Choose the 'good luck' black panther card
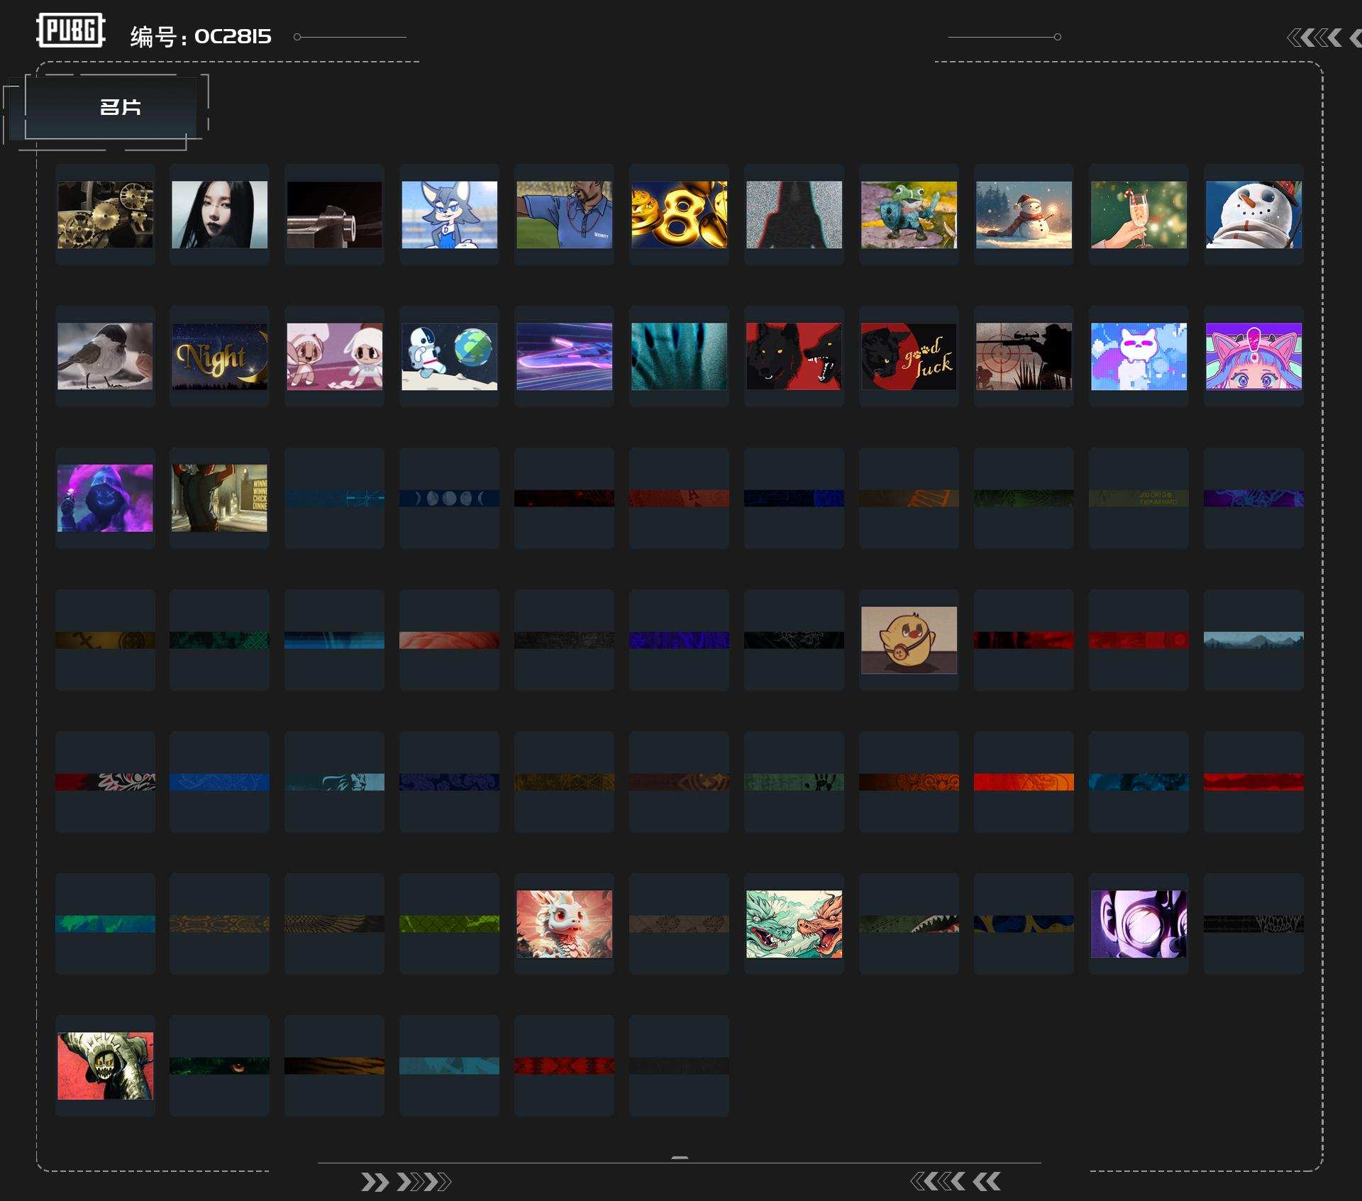Screen dimensions: 1362x1201 [x=909, y=356]
